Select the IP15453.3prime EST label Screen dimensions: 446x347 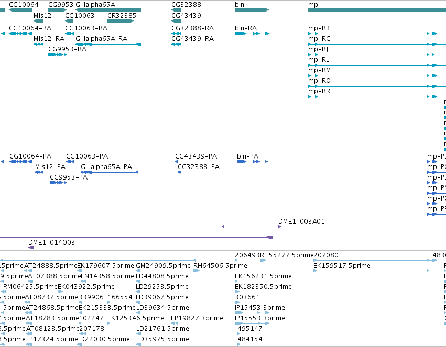(260, 308)
